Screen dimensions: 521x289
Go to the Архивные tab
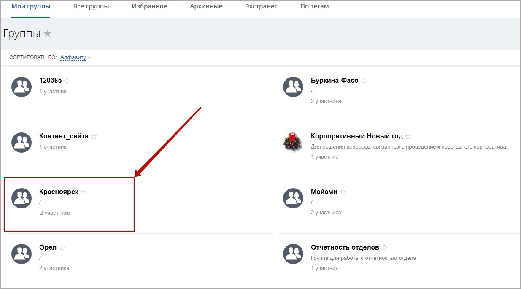(206, 6)
